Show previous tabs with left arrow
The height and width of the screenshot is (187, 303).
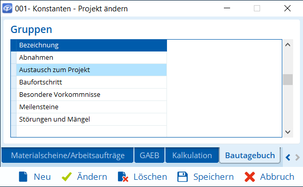[x=288, y=157]
